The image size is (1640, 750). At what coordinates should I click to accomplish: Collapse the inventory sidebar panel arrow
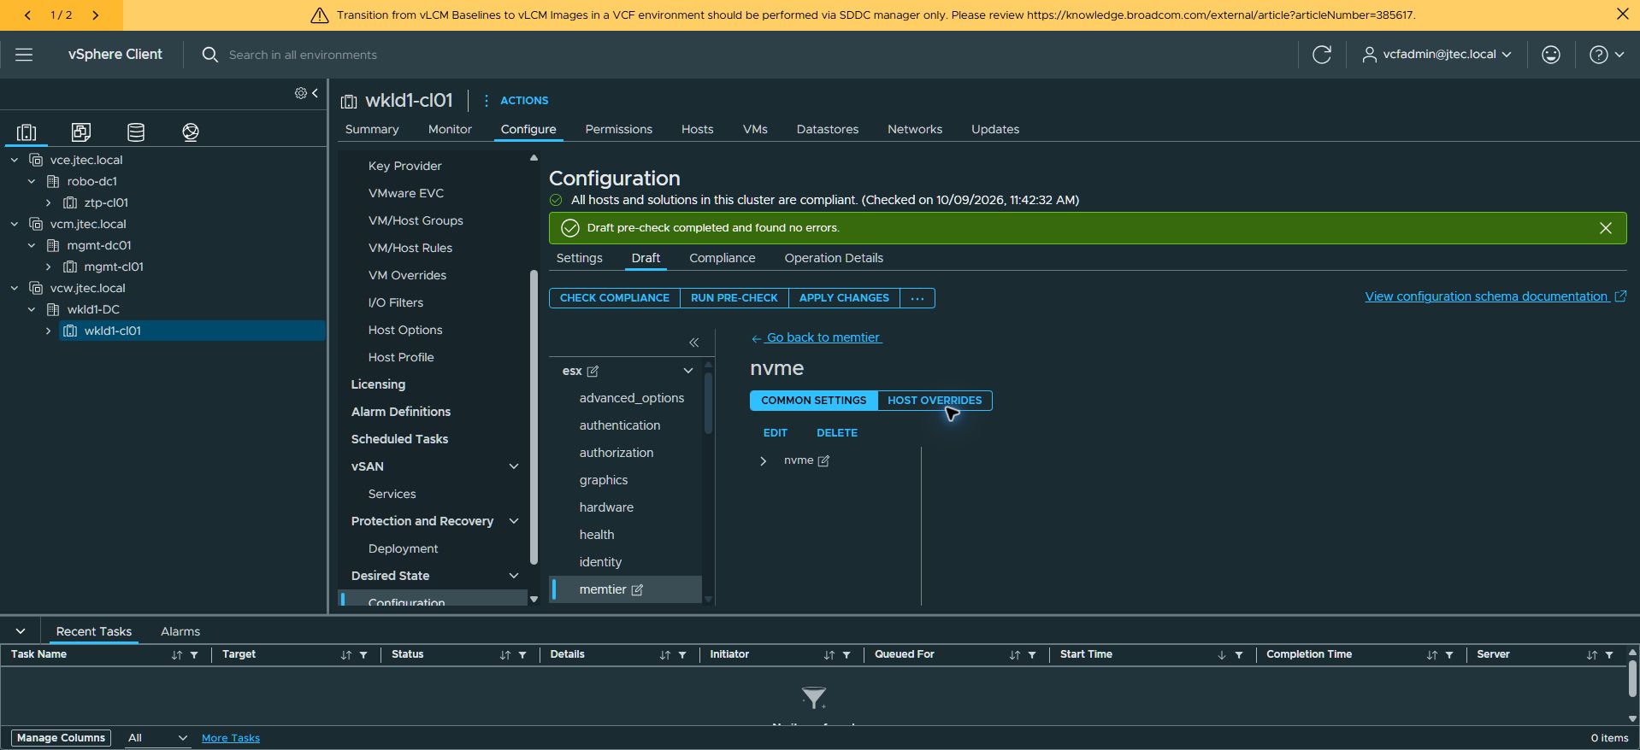pos(315,93)
